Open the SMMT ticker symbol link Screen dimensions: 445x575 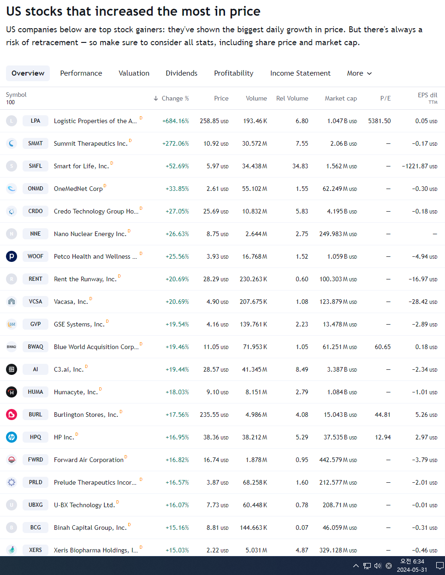pyautogui.click(x=36, y=143)
